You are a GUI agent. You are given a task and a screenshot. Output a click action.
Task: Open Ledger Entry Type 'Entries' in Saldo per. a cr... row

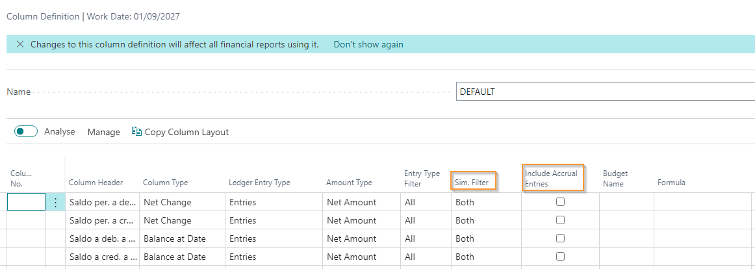pos(274,220)
